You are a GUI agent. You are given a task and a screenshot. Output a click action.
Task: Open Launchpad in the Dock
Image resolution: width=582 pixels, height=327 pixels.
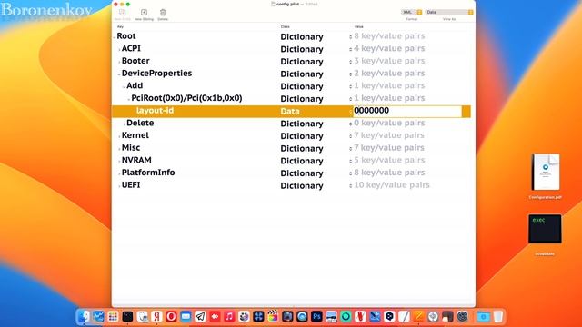click(113, 316)
